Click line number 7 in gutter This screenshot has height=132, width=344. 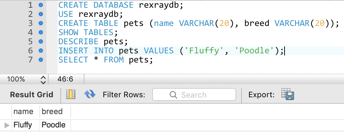click(31, 60)
